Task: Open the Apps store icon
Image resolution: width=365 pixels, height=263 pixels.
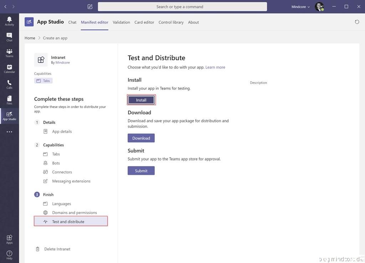Action: [x=9, y=239]
